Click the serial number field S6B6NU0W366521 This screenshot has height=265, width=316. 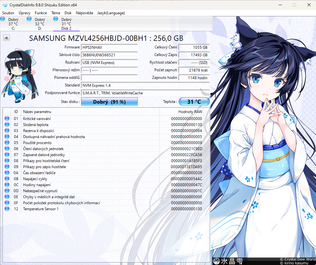tap(109, 55)
